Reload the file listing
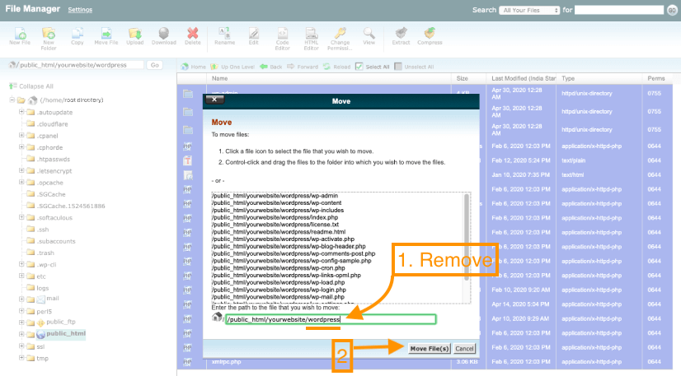Viewport: 681px width, 376px height. (337, 67)
